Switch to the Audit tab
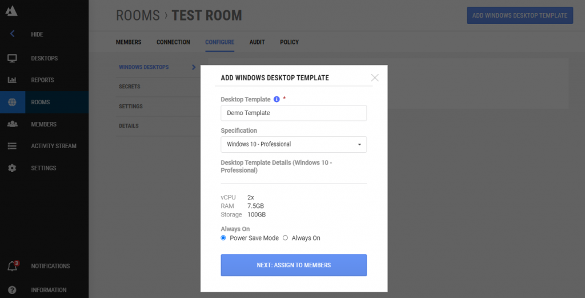The width and height of the screenshot is (585, 298). pos(257,42)
